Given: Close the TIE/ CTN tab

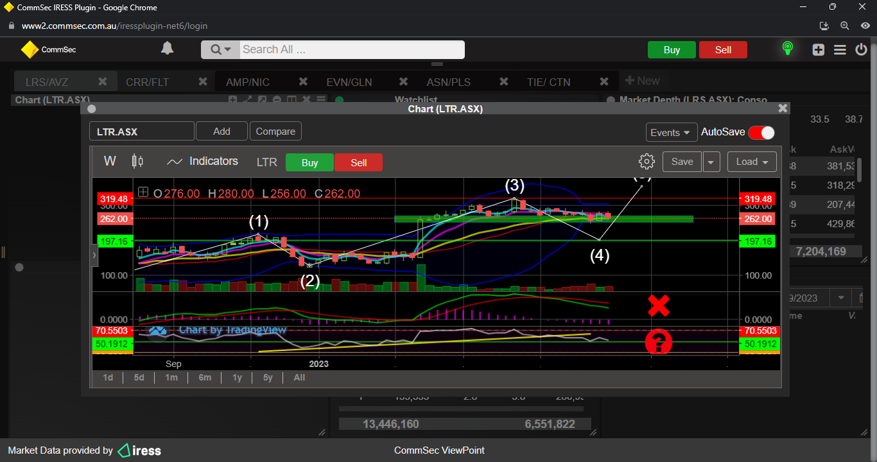Looking at the screenshot, I should (604, 81).
